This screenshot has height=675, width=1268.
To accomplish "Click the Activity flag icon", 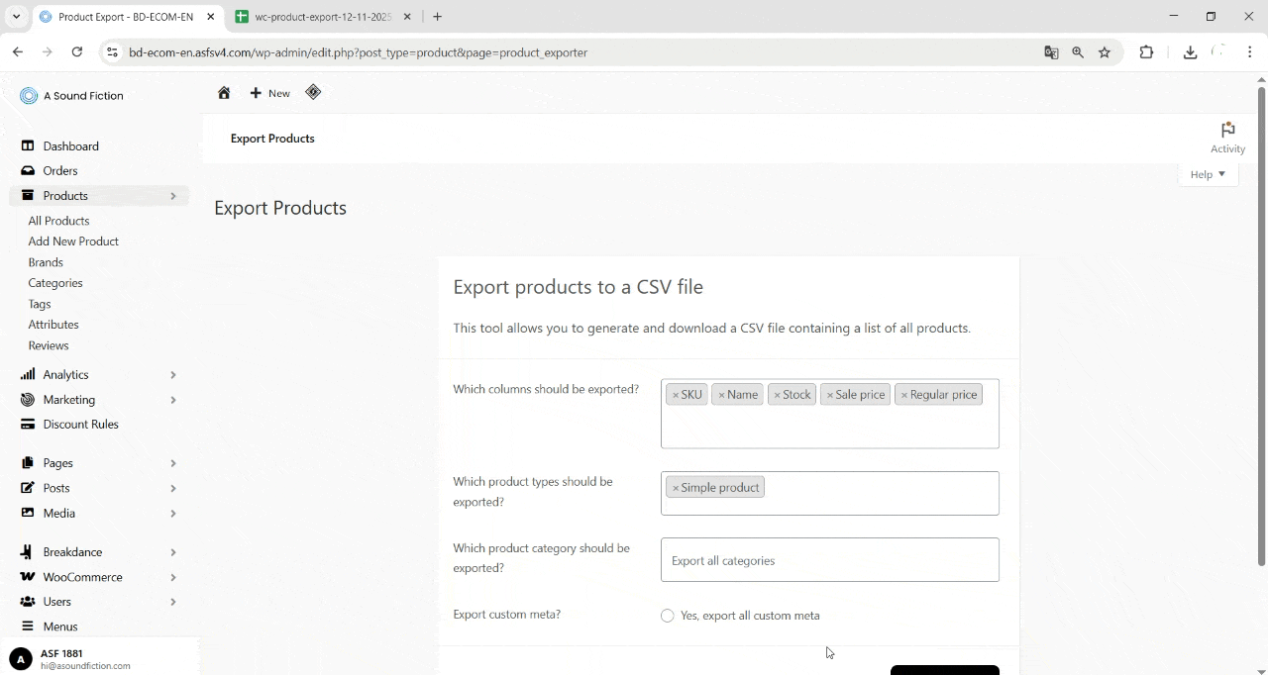I will coord(1227,129).
